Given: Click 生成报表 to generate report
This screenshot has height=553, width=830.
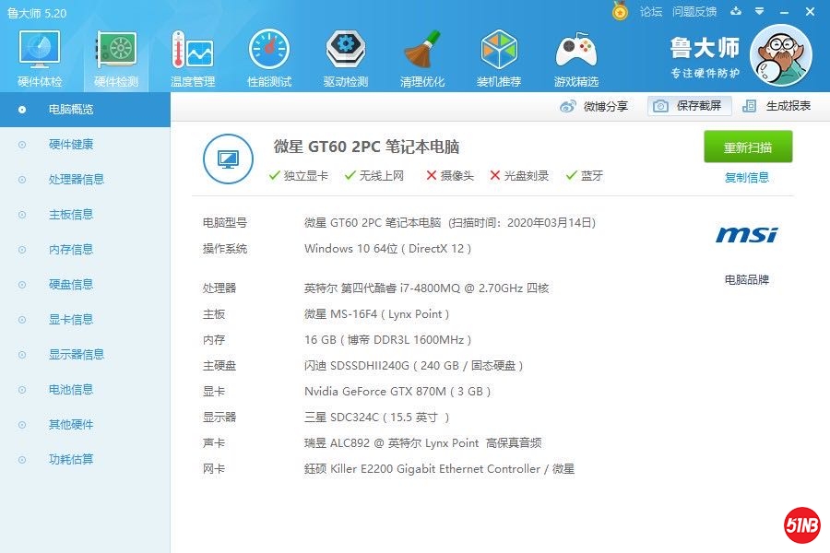Looking at the screenshot, I should coord(777,106).
